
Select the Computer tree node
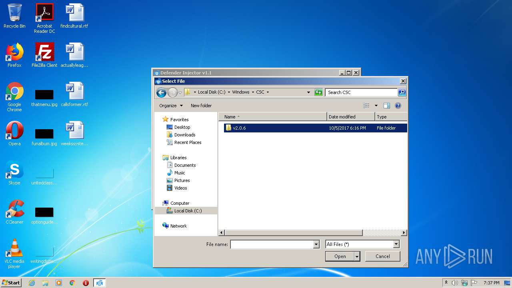pyautogui.click(x=180, y=203)
